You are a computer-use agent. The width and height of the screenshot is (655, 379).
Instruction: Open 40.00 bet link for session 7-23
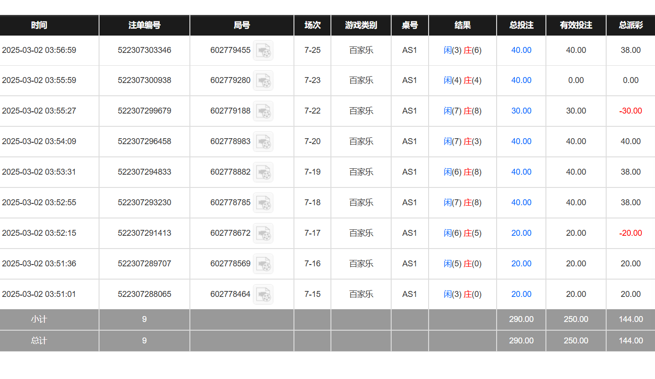tap(521, 80)
